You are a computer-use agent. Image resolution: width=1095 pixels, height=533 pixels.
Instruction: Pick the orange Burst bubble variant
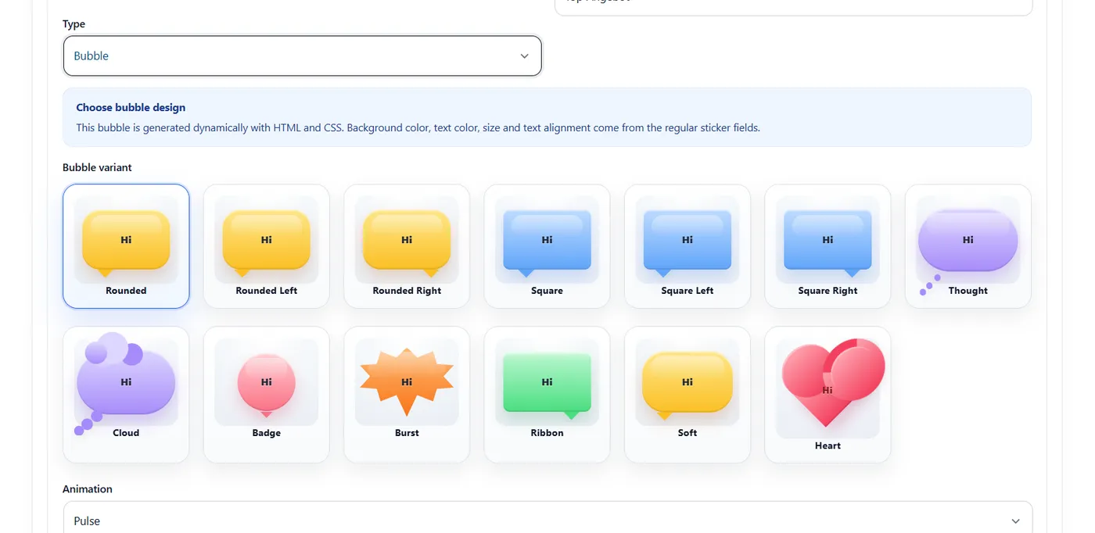click(407, 395)
